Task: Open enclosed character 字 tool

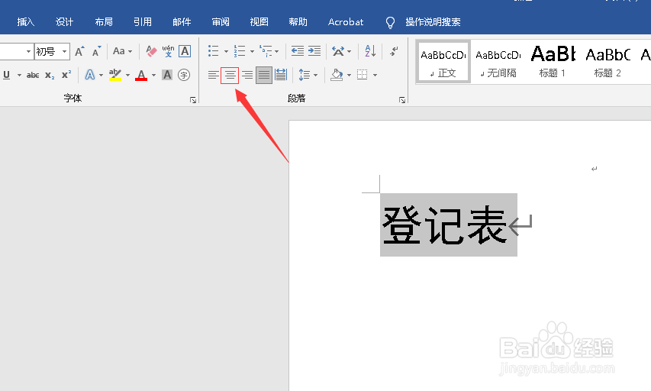Action: click(184, 75)
